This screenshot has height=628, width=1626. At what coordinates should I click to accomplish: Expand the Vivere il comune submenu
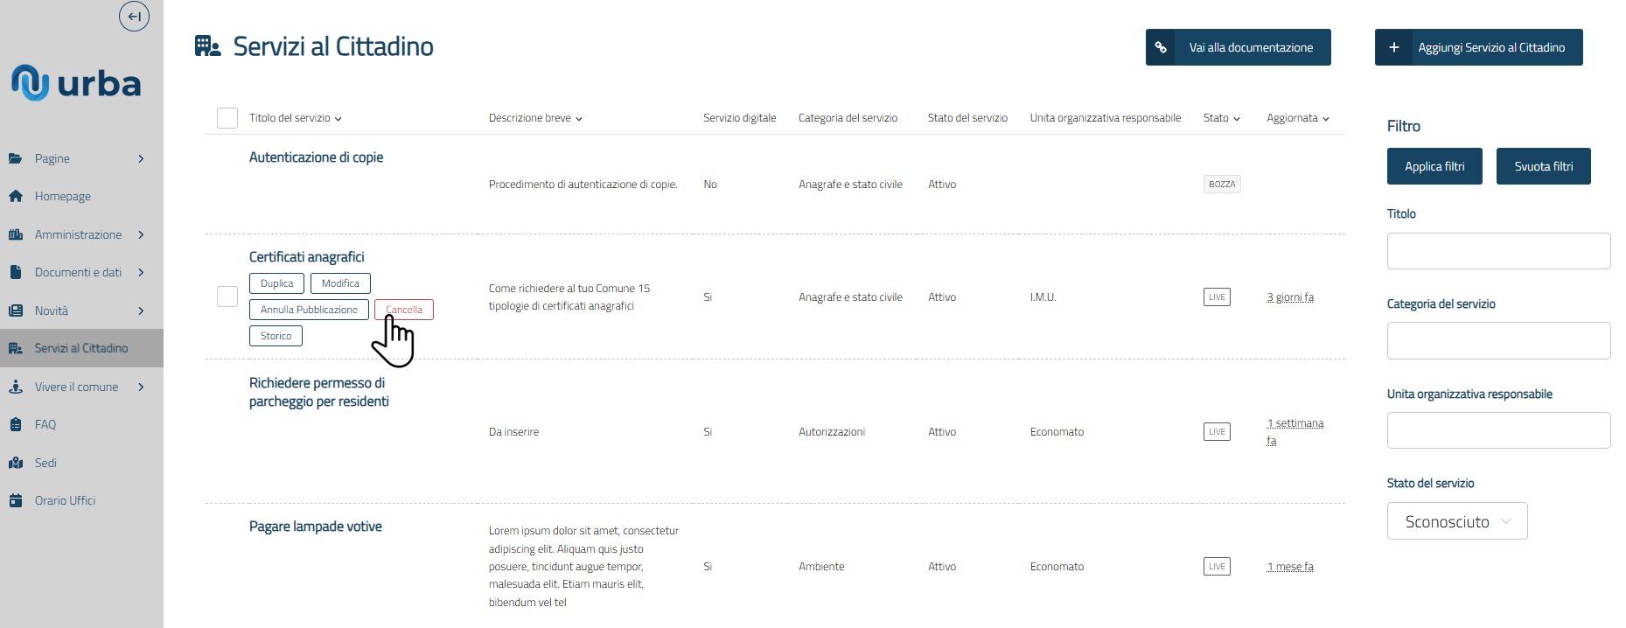coord(141,387)
